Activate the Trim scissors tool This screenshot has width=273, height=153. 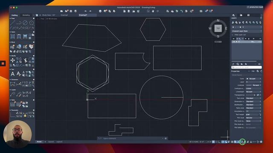click(25, 60)
